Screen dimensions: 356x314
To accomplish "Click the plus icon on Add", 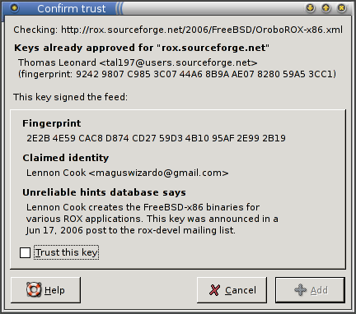I will (x=300, y=290).
